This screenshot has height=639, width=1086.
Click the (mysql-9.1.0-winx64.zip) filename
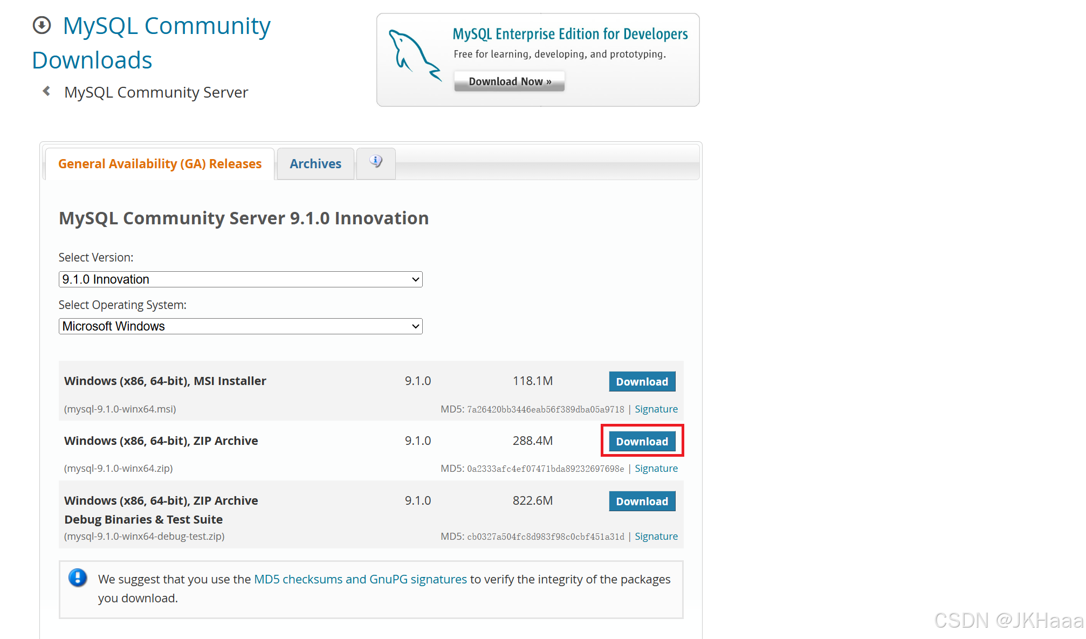(119, 469)
